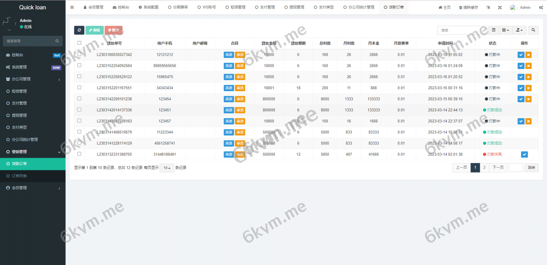Viewport: 547px width, 265px height.
Task: Collapse the sidebar using the hamburger icon
Action: 72,7
